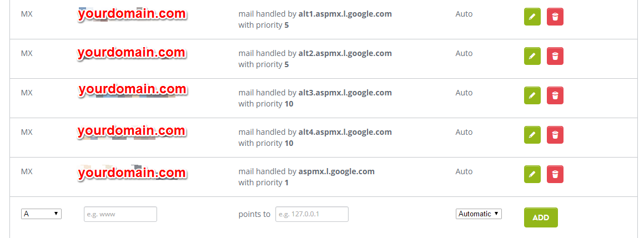Delete the alt2.aspmx.l.google.com MX record
This screenshot has height=238, width=644.
coord(555,56)
